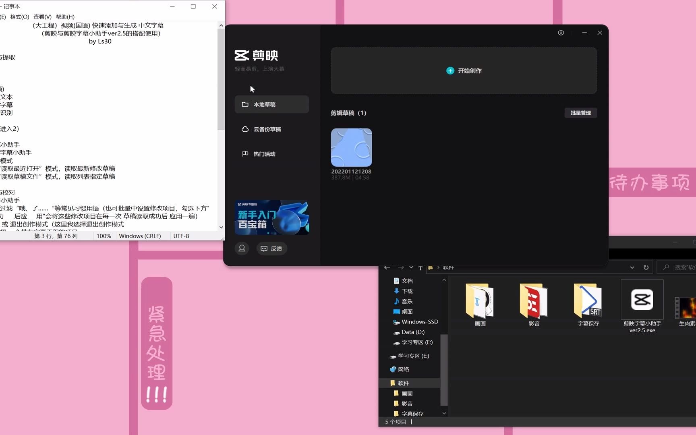Click Windows (CRLF) status in Notepad

tap(140, 236)
